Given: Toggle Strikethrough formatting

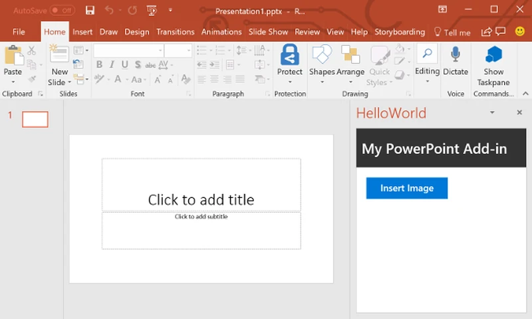Looking at the screenshot, I should [150, 64].
